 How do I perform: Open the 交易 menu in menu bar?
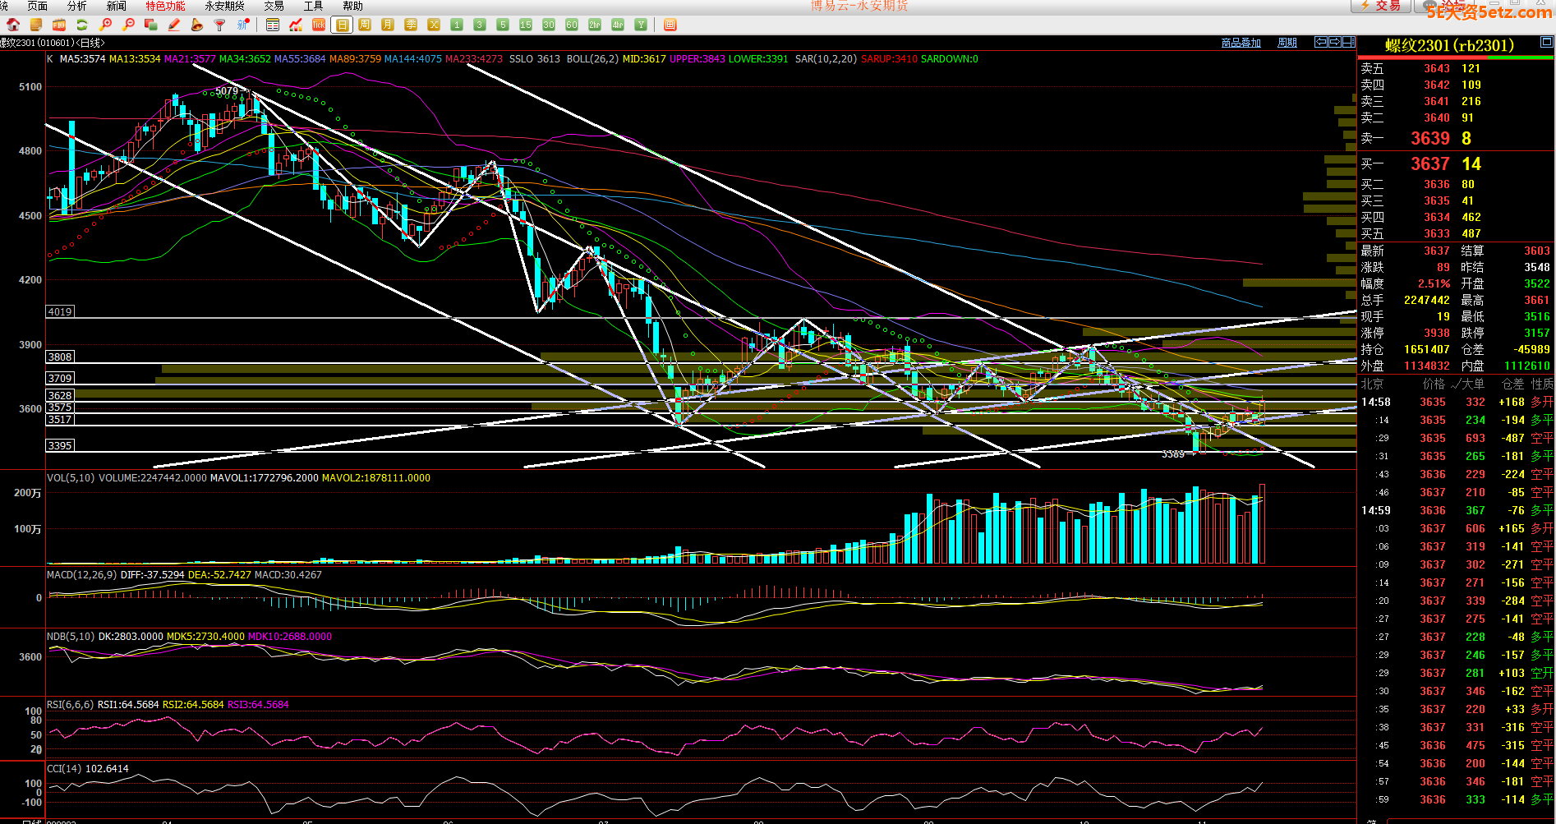pos(274,6)
